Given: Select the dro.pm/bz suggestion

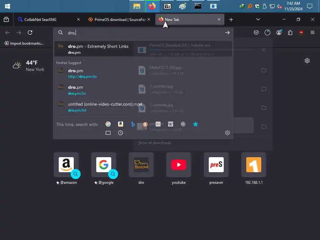Looking at the screenshot, I should click(x=143, y=90).
